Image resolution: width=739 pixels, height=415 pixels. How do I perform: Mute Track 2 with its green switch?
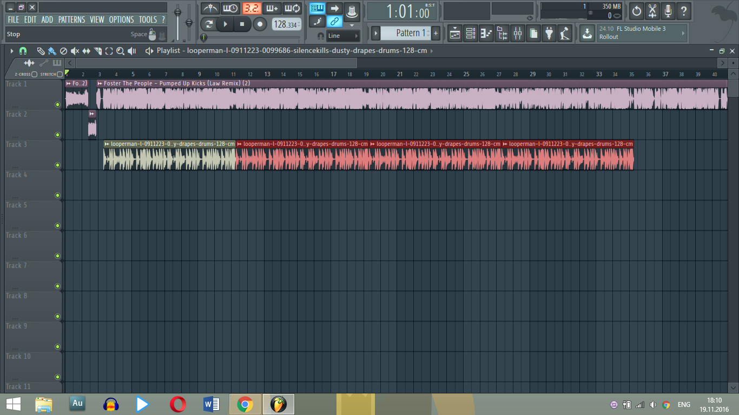[x=57, y=135]
